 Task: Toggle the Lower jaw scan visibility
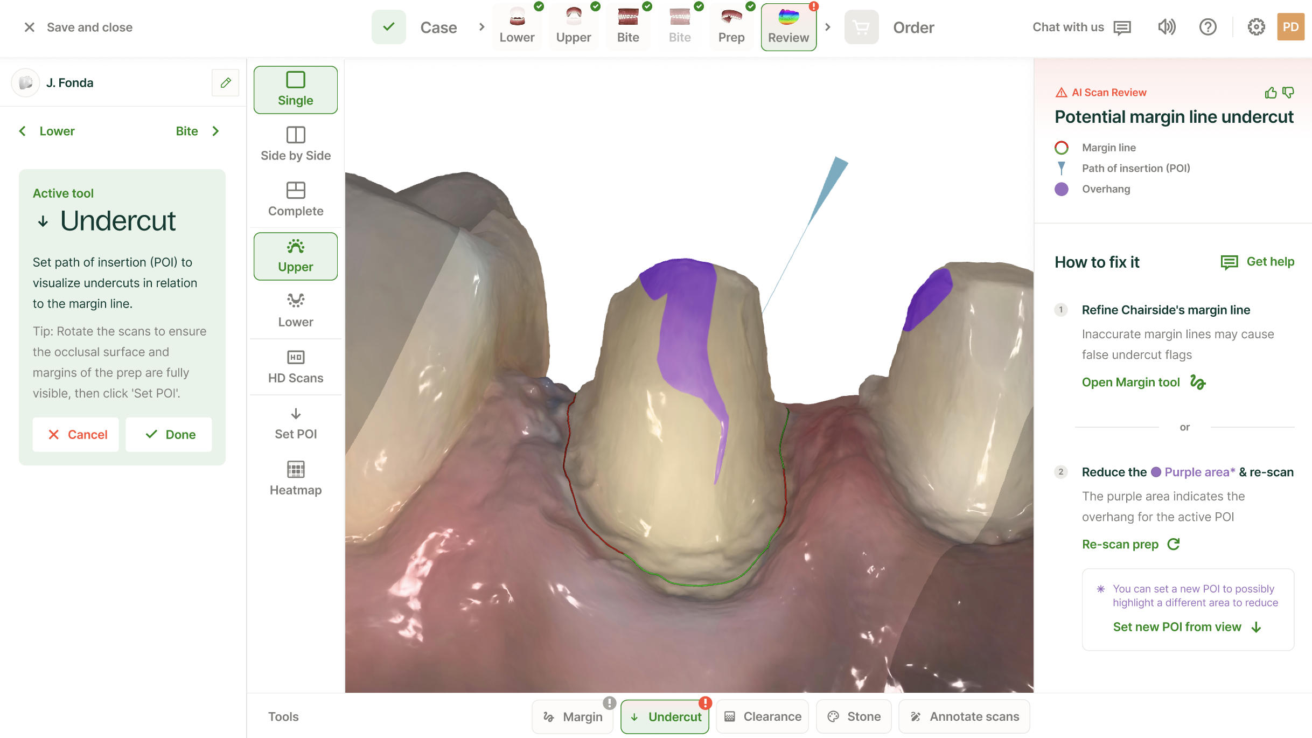(296, 310)
